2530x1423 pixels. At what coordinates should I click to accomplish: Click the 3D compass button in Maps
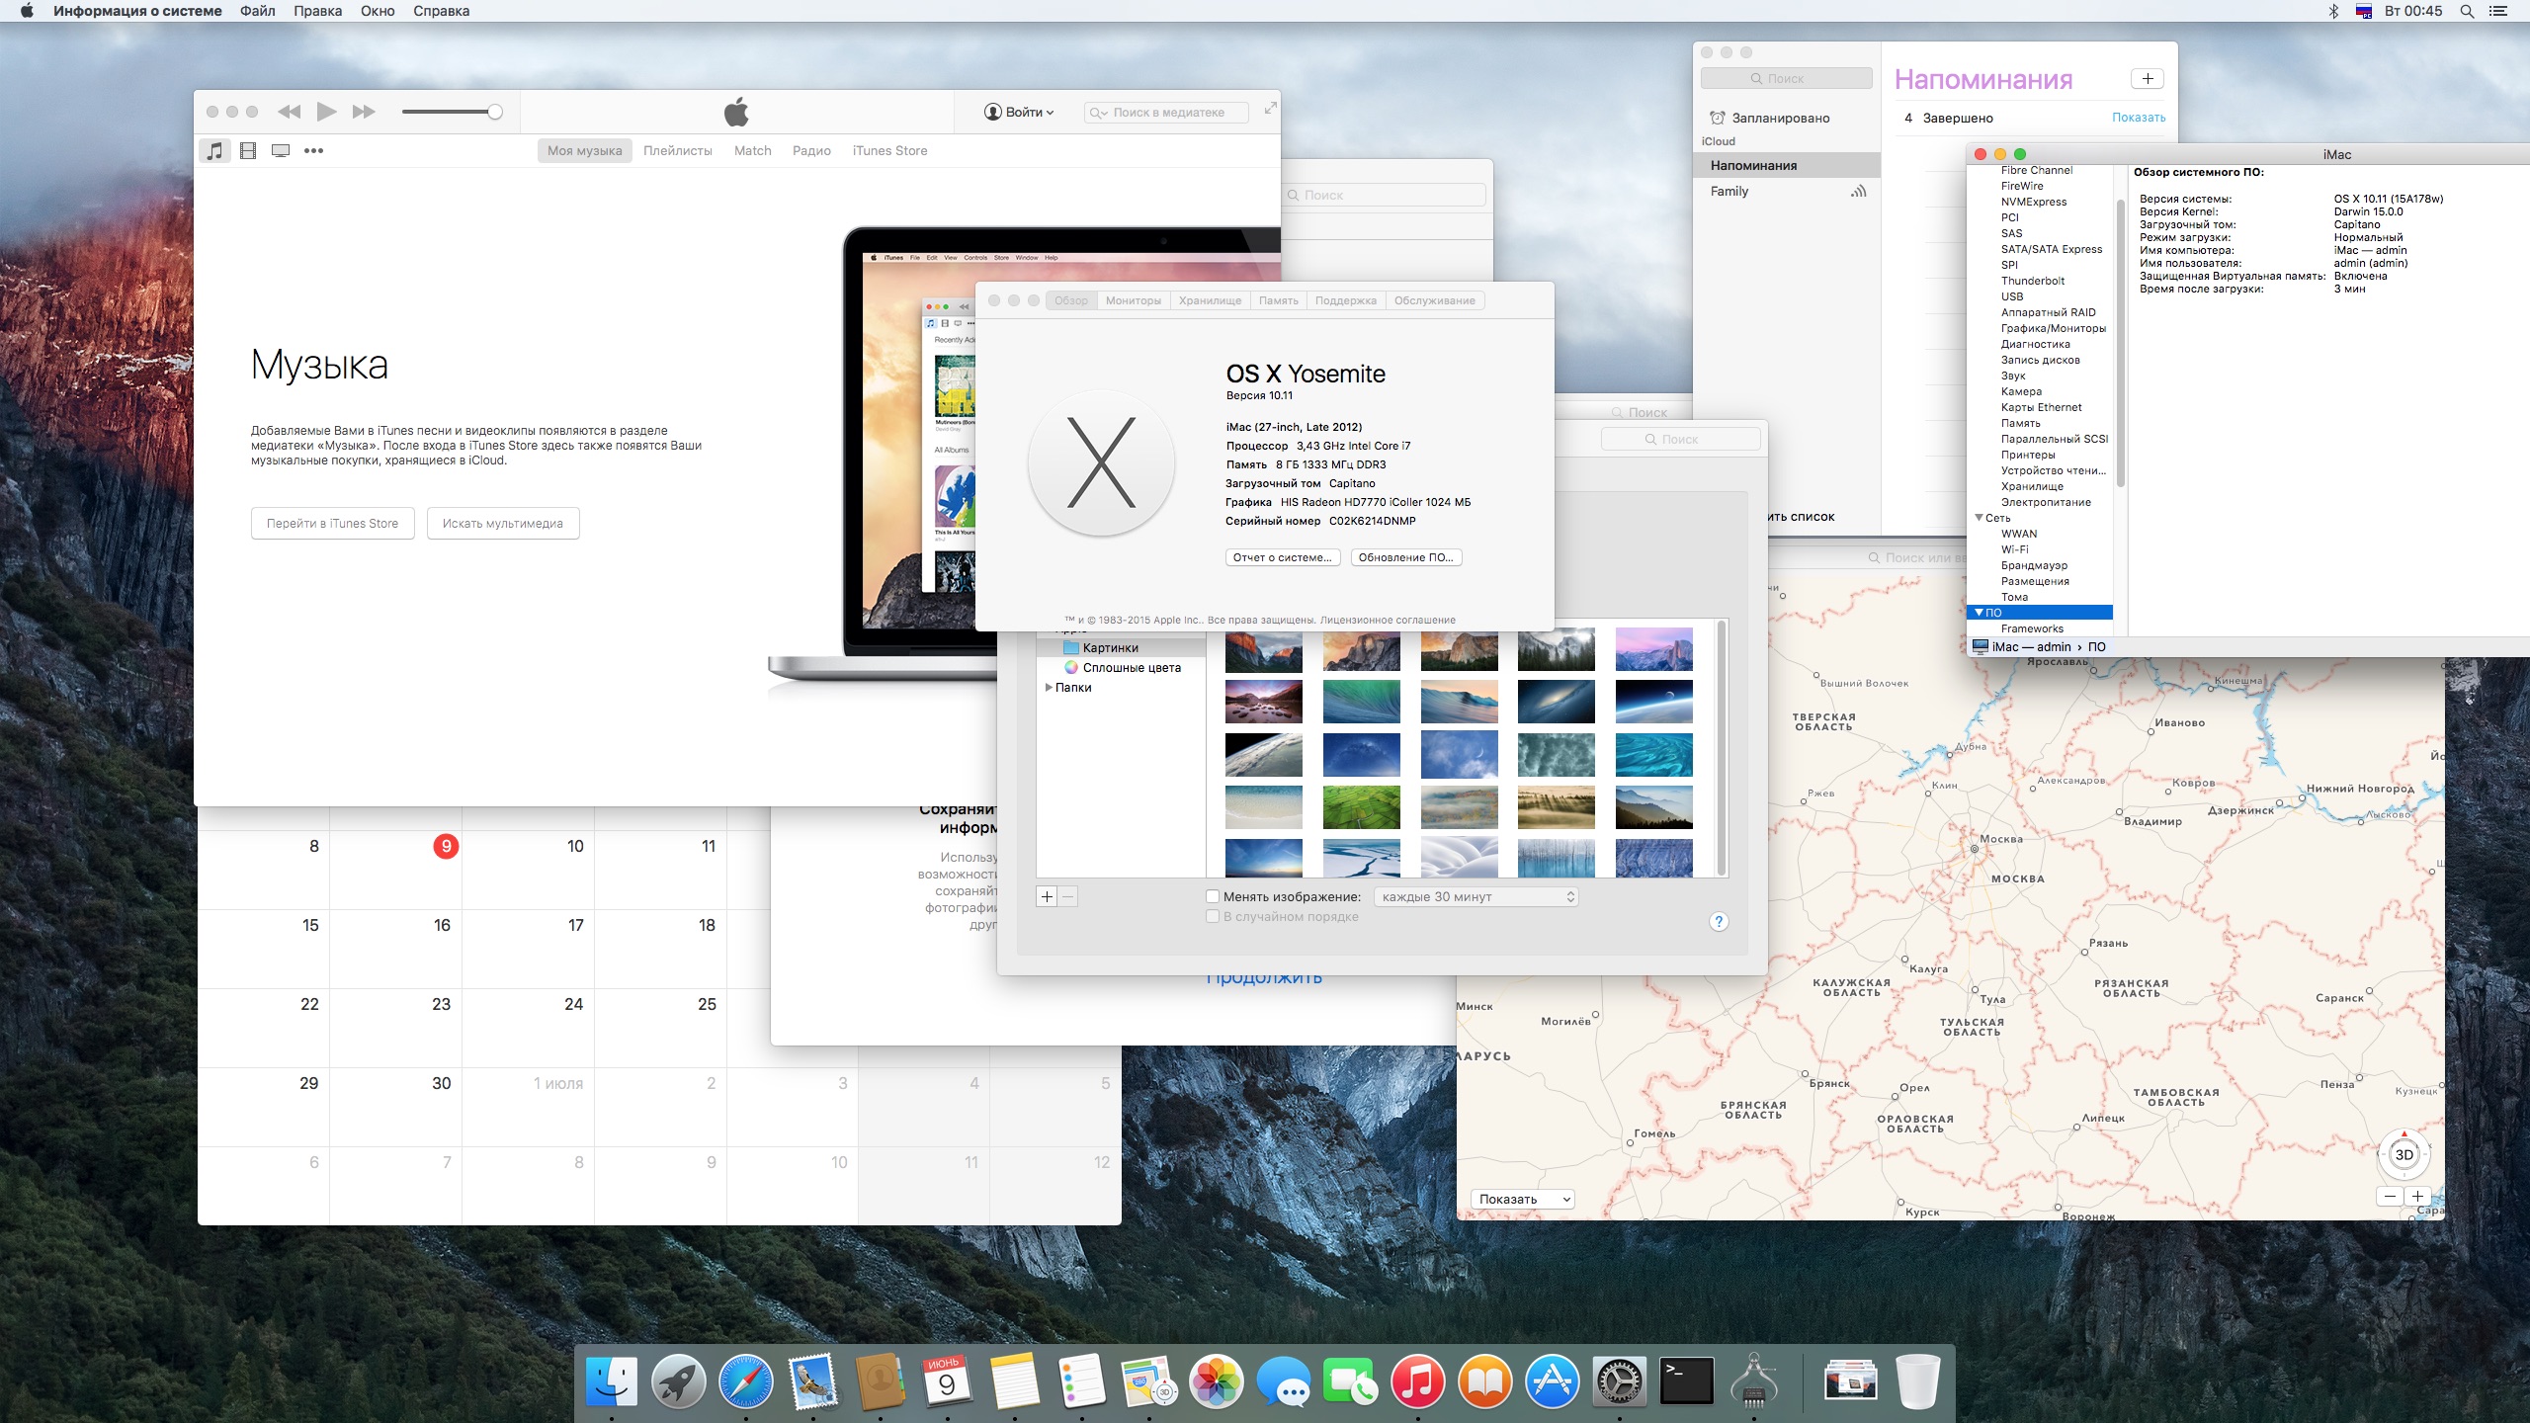pos(2403,1154)
